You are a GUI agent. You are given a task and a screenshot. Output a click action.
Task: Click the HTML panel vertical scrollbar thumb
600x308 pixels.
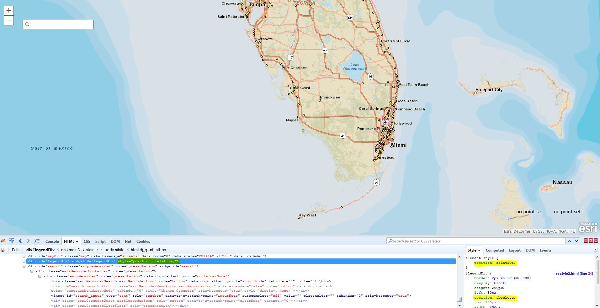459,299
